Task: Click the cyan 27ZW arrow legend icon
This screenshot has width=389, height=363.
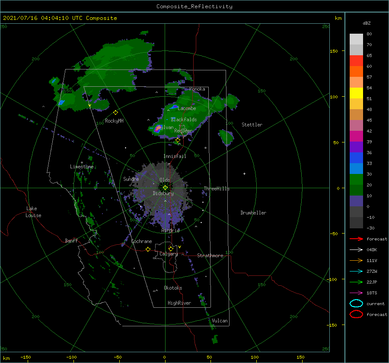Action: pyautogui.click(x=356, y=271)
